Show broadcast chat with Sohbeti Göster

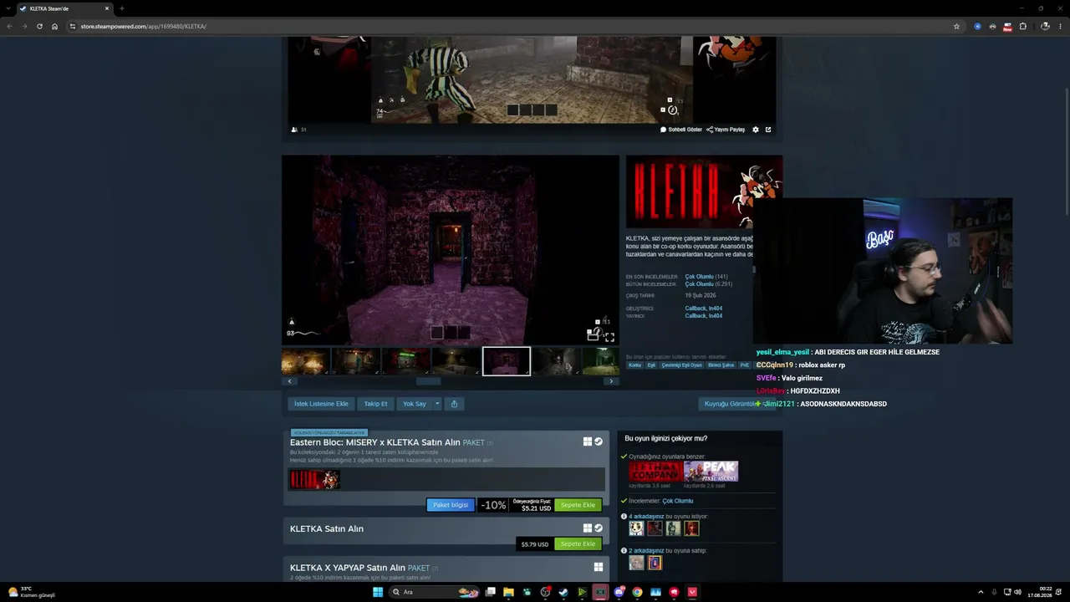(681, 130)
